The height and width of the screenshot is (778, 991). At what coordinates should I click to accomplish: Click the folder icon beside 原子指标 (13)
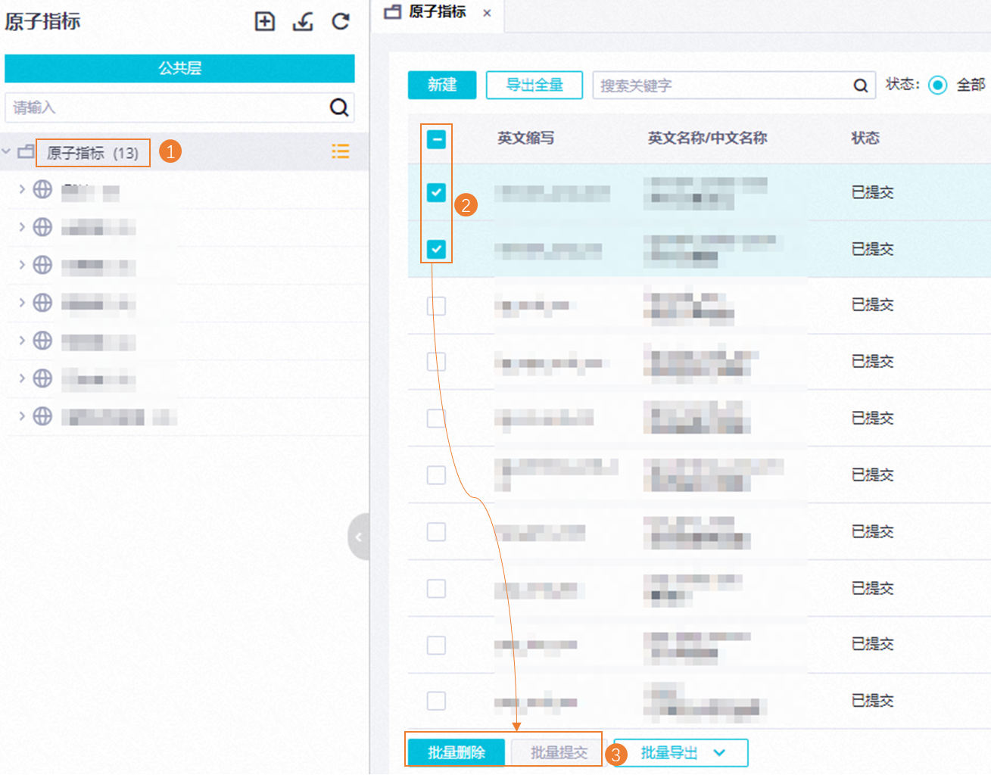point(26,152)
